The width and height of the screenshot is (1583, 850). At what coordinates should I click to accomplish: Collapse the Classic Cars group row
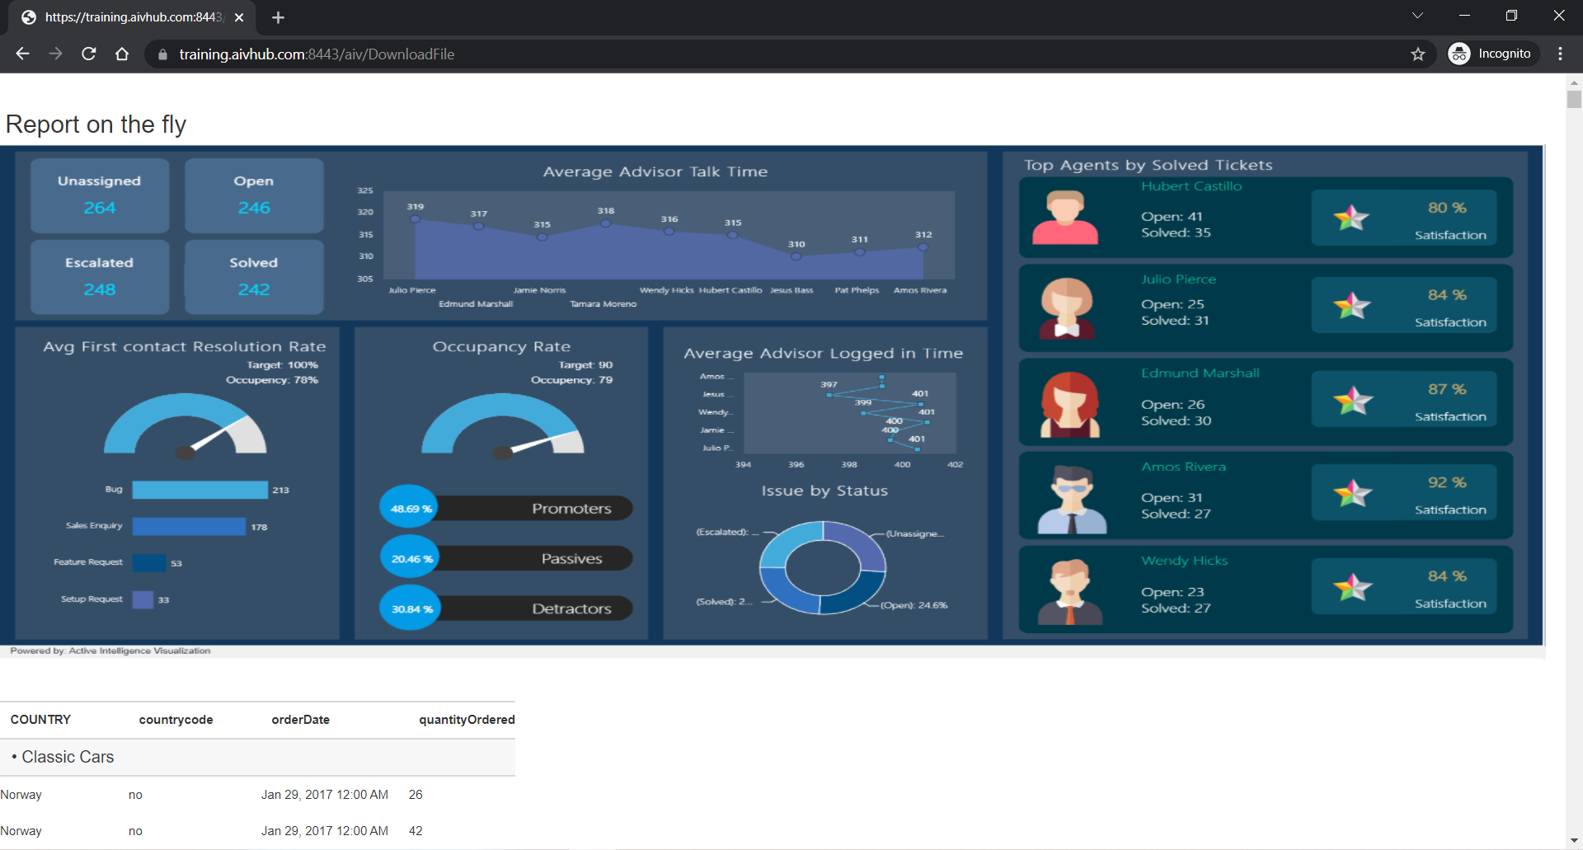[x=257, y=757]
